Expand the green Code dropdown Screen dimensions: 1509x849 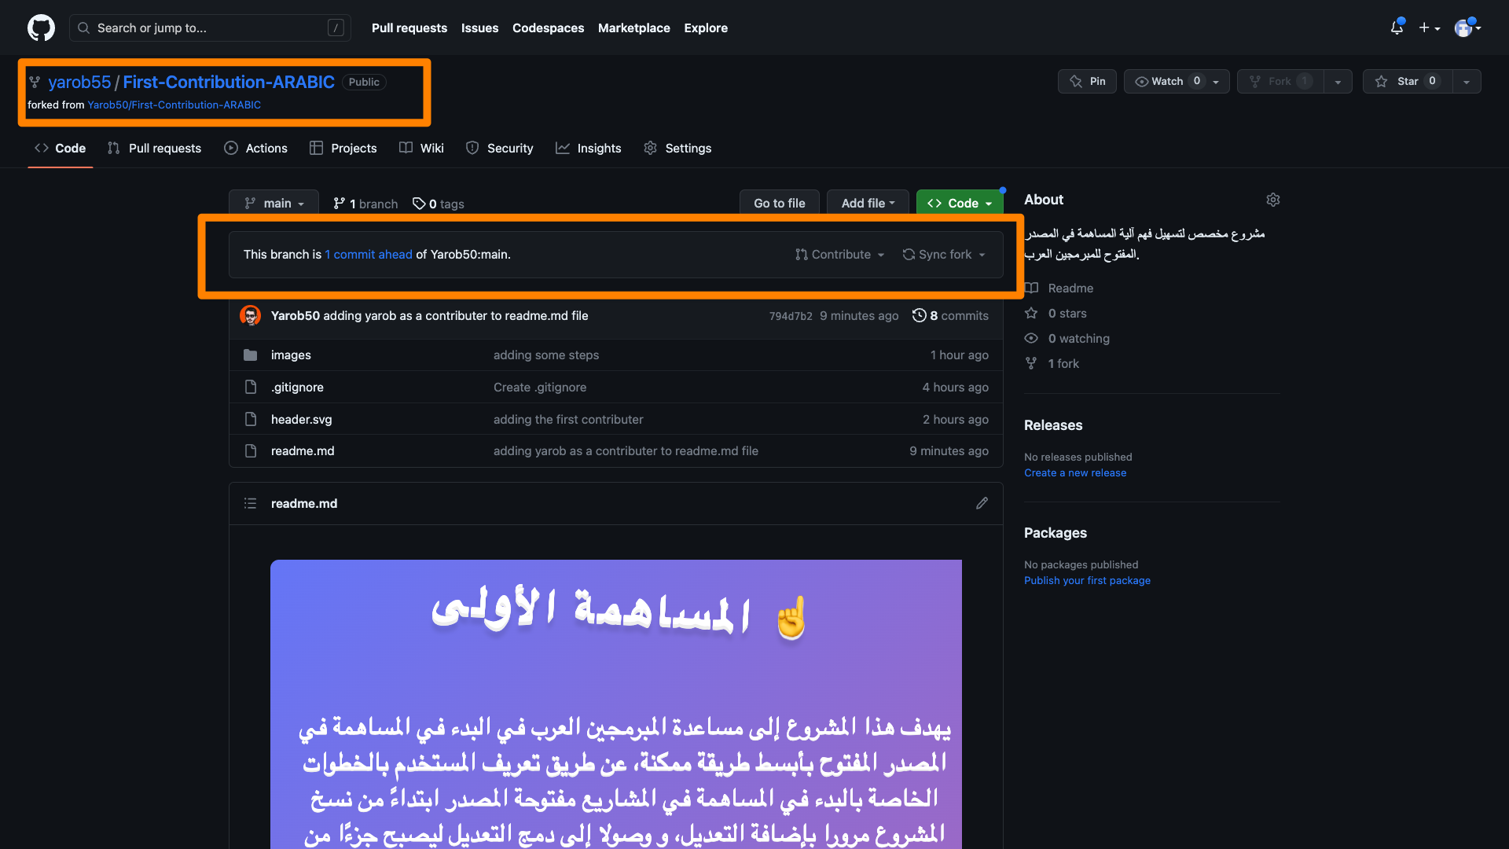pos(960,204)
